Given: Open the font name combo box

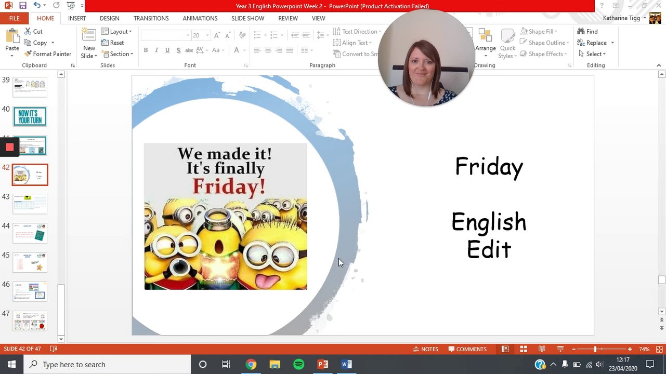Looking at the screenshot, I should pyautogui.click(x=166, y=35).
